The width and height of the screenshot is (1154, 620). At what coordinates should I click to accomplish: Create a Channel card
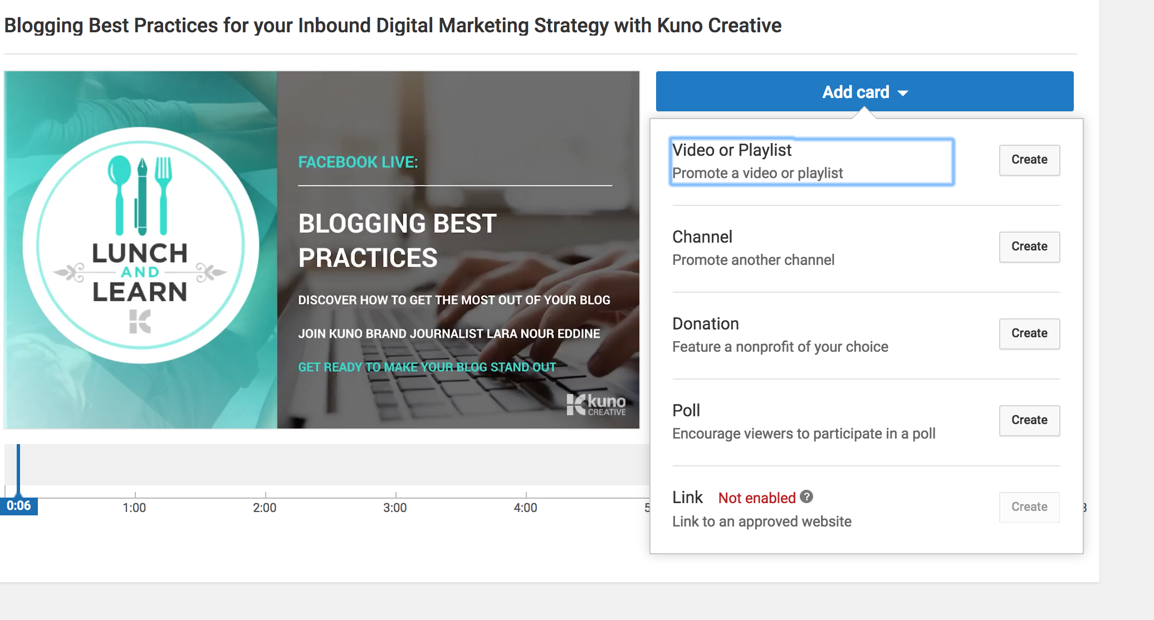(x=1029, y=247)
